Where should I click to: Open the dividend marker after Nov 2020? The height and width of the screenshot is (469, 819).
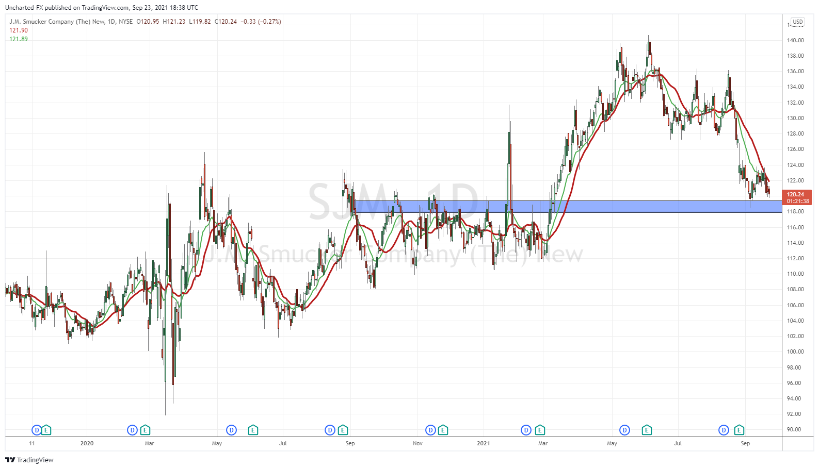(x=430, y=430)
